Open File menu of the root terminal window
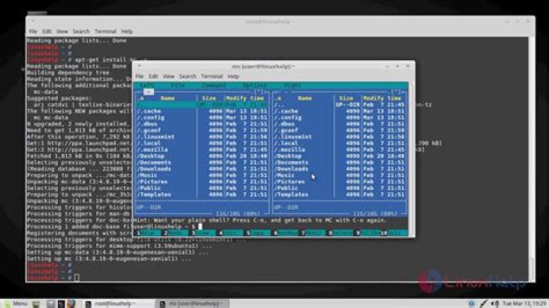Screen dimensions: 549x308 click(x=33, y=31)
